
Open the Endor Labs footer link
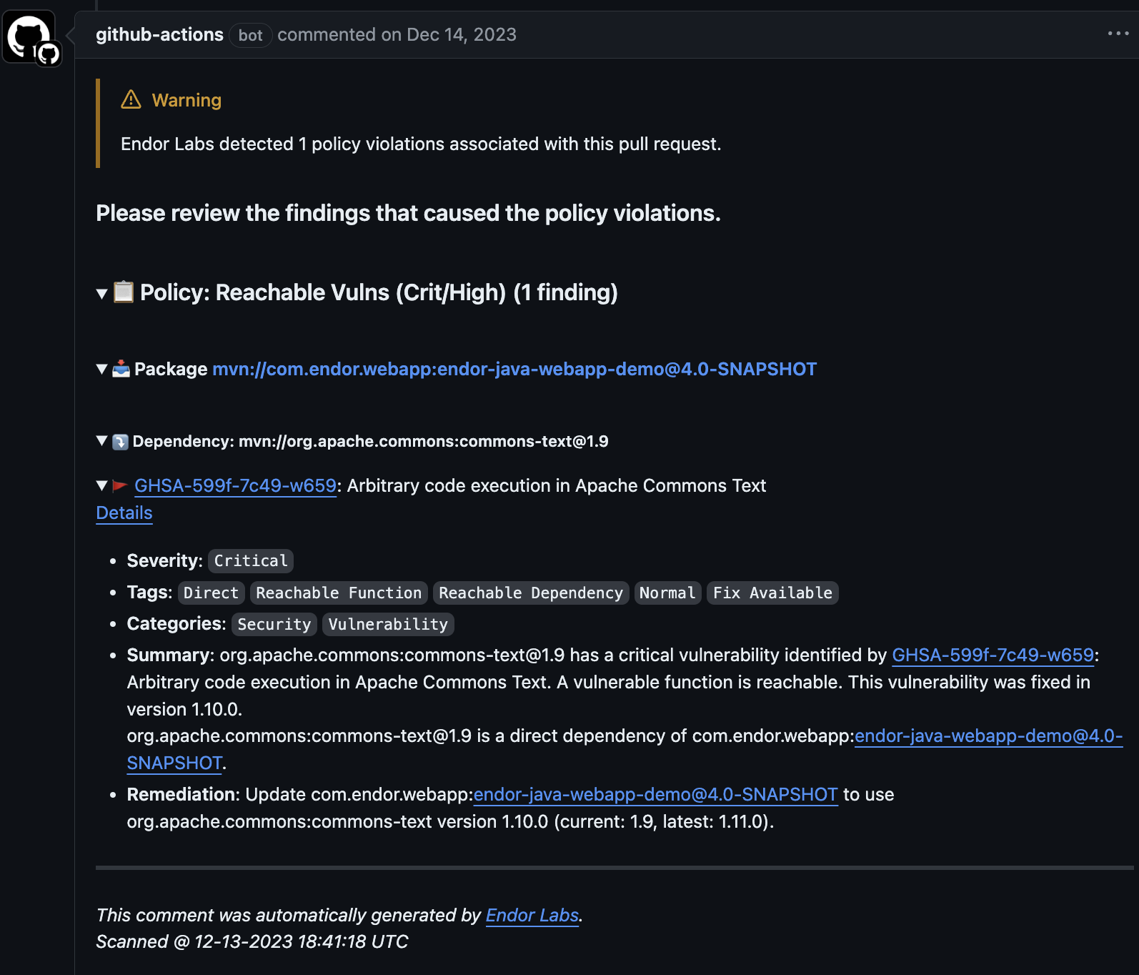click(532, 915)
